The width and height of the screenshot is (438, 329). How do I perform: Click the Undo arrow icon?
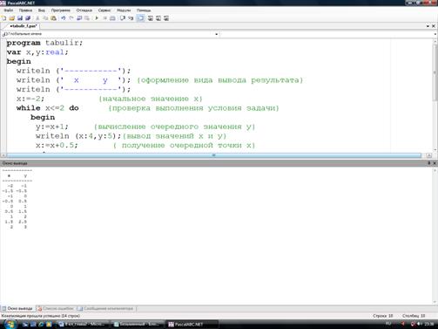[63, 18]
